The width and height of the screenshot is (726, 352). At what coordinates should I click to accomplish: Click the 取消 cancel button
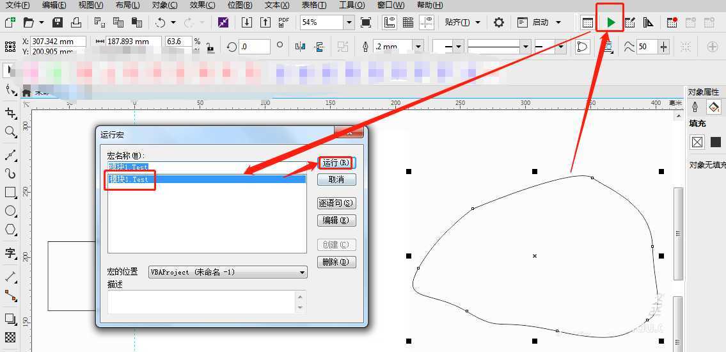336,180
